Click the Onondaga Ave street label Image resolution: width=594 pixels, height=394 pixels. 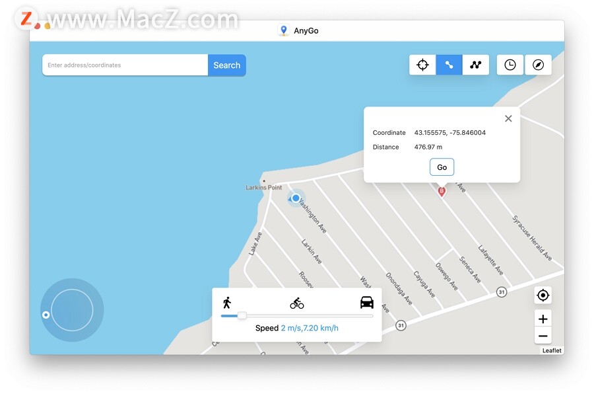pos(399,288)
